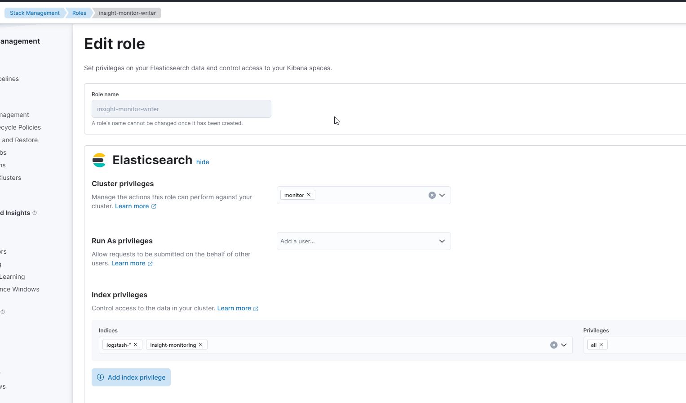This screenshot has width=686, height=403.
Task: Remove the insight-monitoring index tag
Action: [201, 345]
